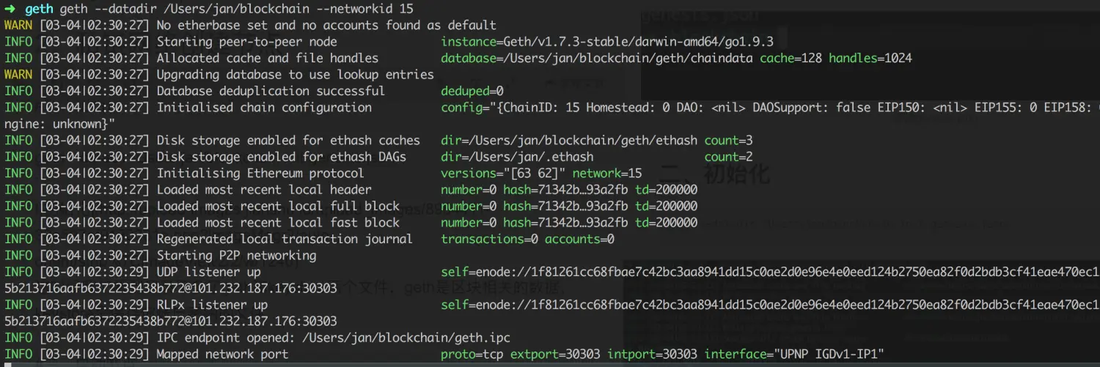Click the deduped=0 value
This screenshot has height=367, width=1100.
(472, 91)
